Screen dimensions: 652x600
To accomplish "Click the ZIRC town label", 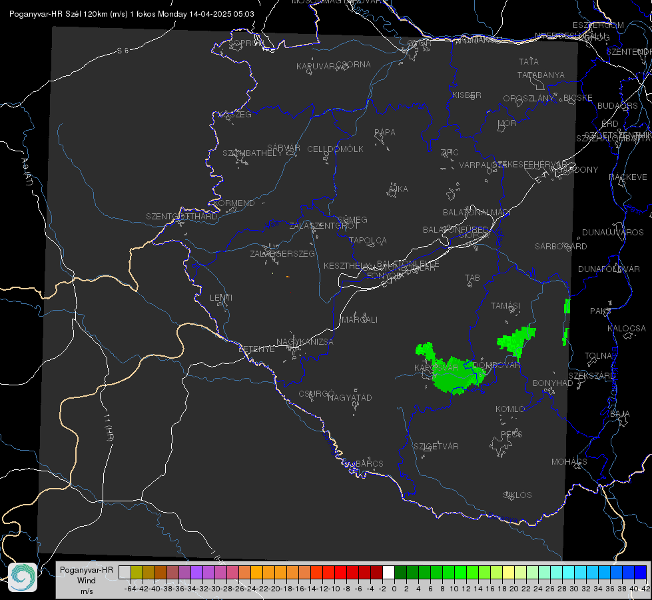I will pos(450,153).
